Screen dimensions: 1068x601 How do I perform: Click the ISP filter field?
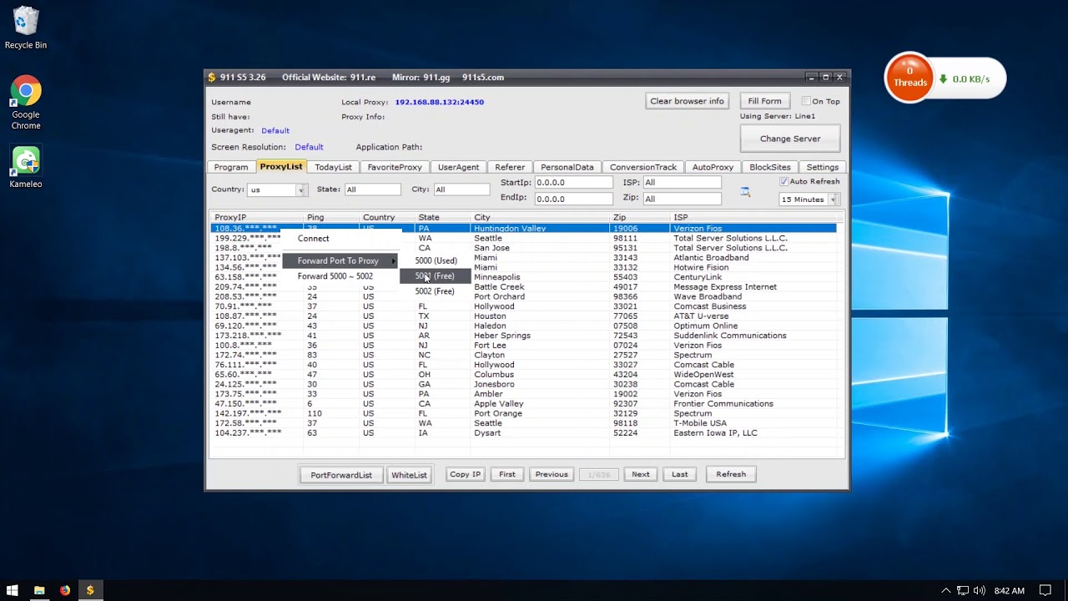point(682,182)
